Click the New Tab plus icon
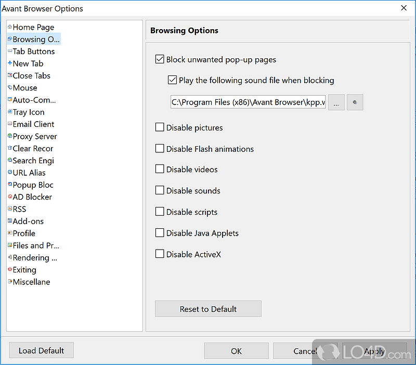416x365 pixels. 9,63
